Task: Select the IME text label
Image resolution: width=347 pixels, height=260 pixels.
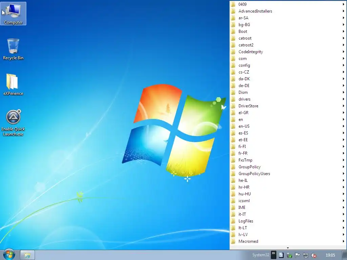Action: click(242, 208)
